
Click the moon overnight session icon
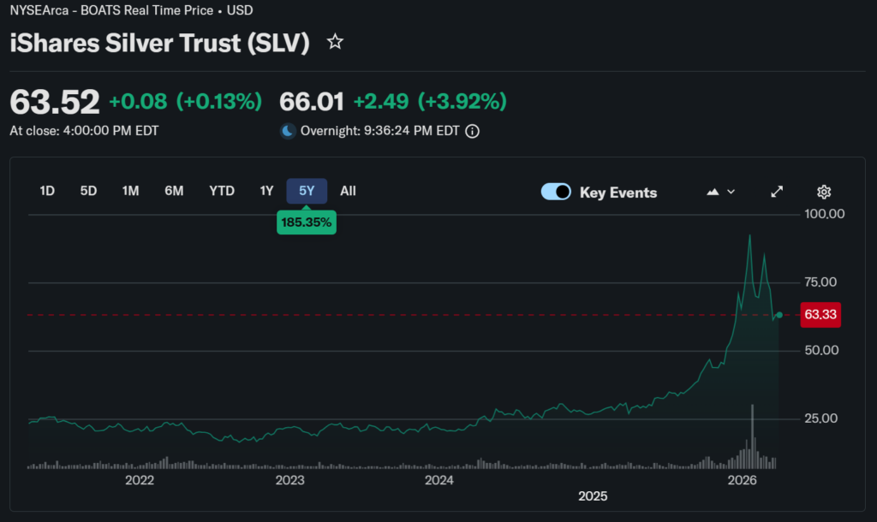click(x=288, y=132)
